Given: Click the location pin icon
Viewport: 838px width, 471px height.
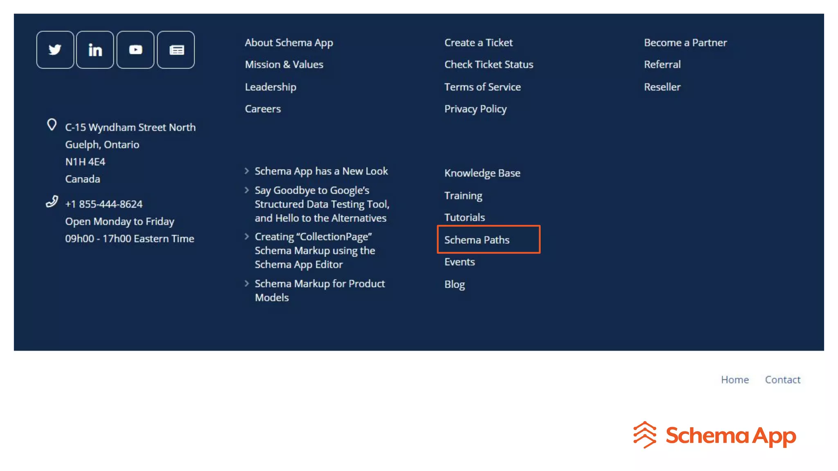Looking at the screenshot, I should coord(52,125).
